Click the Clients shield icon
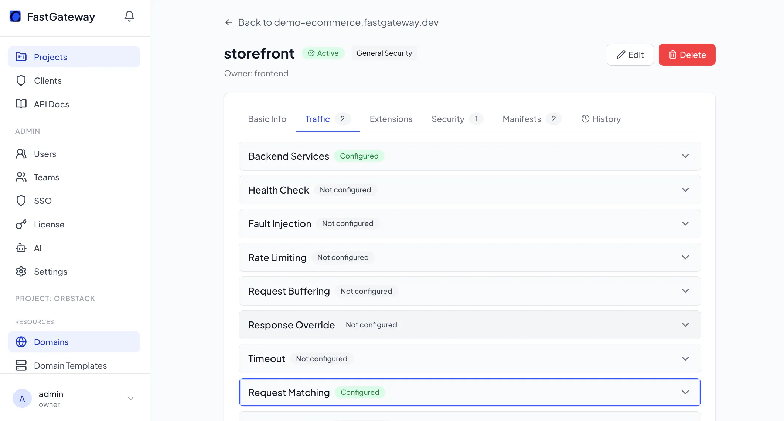 (x=21, y=80)
